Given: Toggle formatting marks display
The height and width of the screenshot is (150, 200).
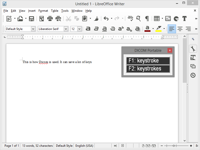Looking at the screenshot, I should click(147, 19).
